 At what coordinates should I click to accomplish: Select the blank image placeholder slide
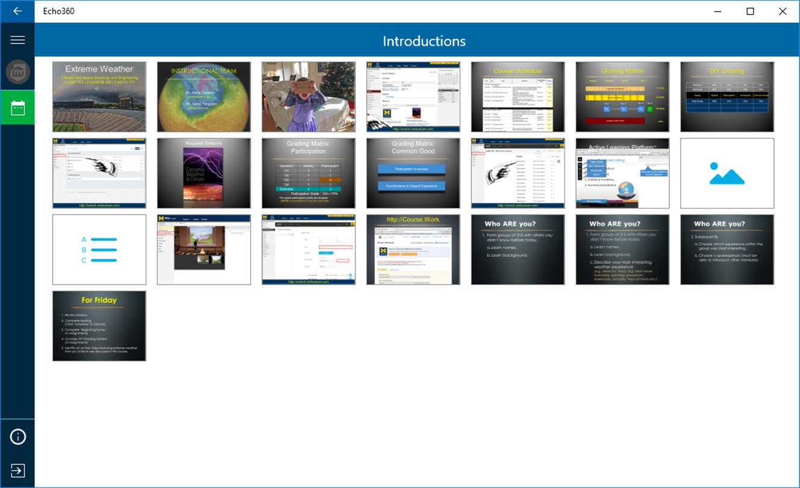tap(727, 174)
